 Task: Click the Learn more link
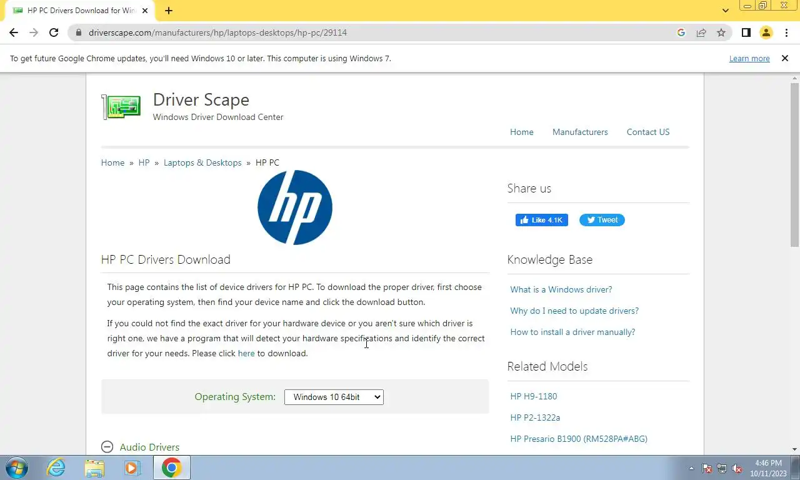point(749,58)
